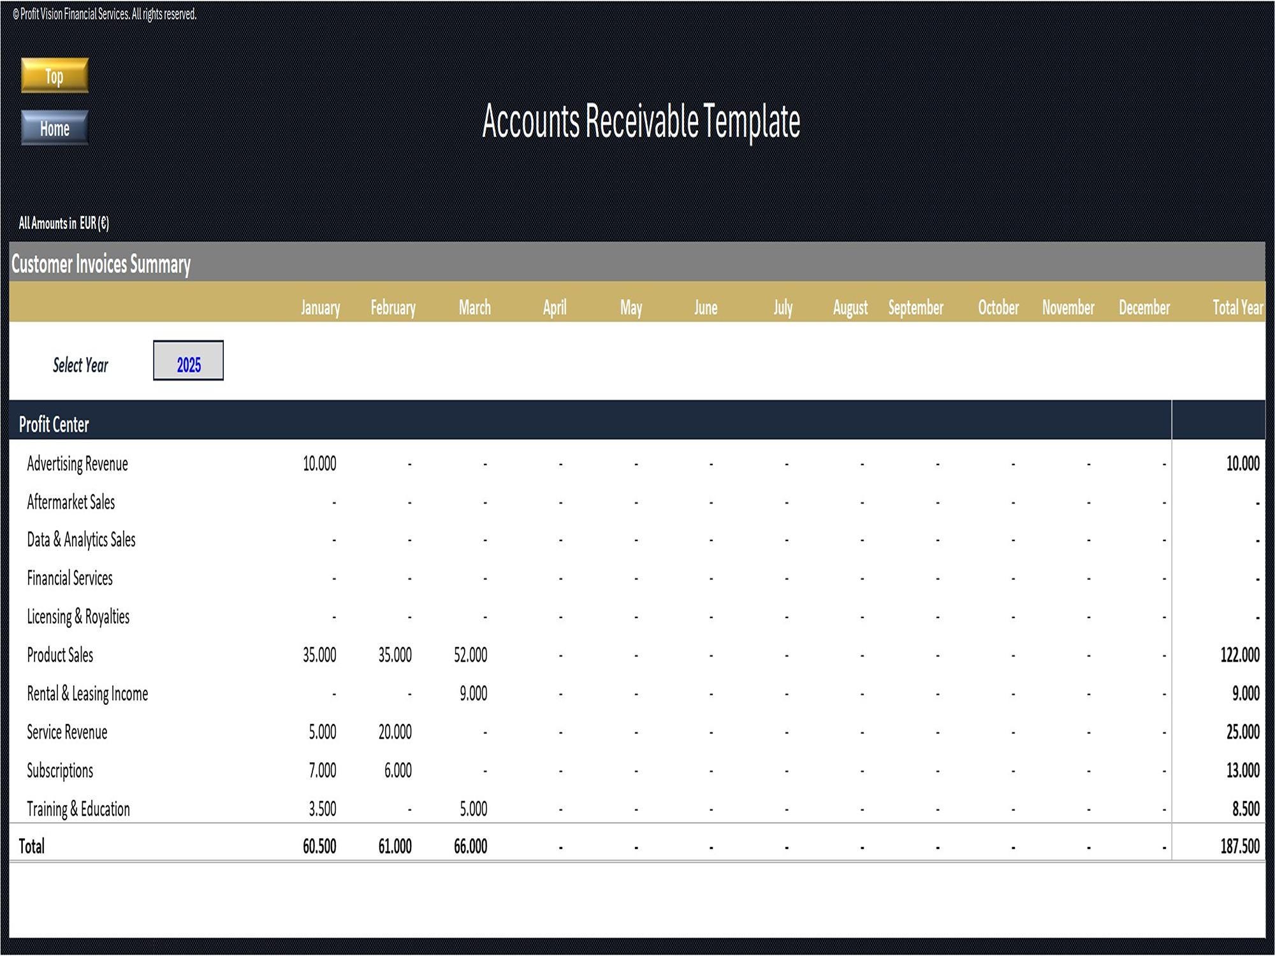Select the Advertising Revenue row label
Screen dimensions: 1275x956
78,464
